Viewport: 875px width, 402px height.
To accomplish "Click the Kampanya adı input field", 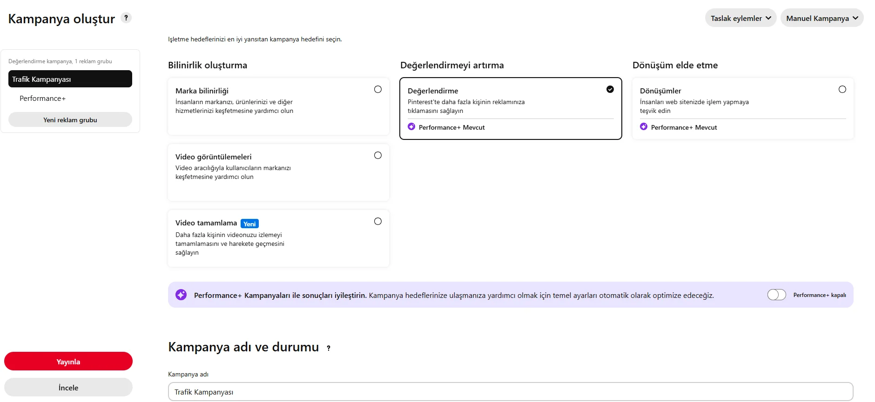I will click(511, 392).
